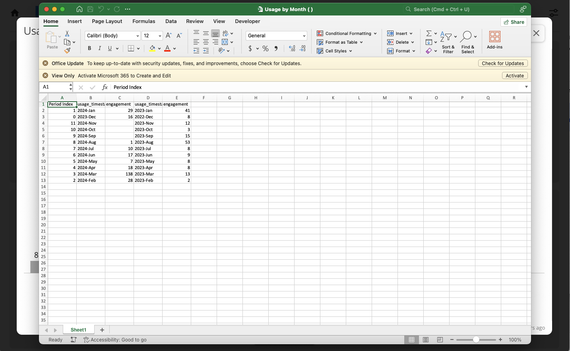Click the Fill down icon
This screenshot has width=570, height=351.
[429, 42]
